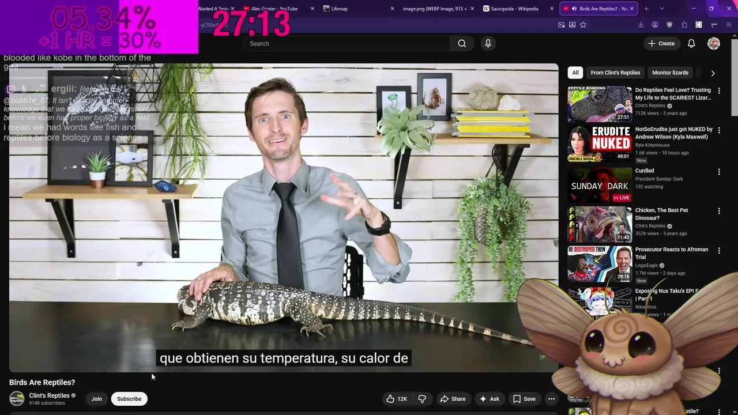Open Clint's Reptiles channel name link
The height and width of the screenshot is (415, 738).
click(50, 395)
